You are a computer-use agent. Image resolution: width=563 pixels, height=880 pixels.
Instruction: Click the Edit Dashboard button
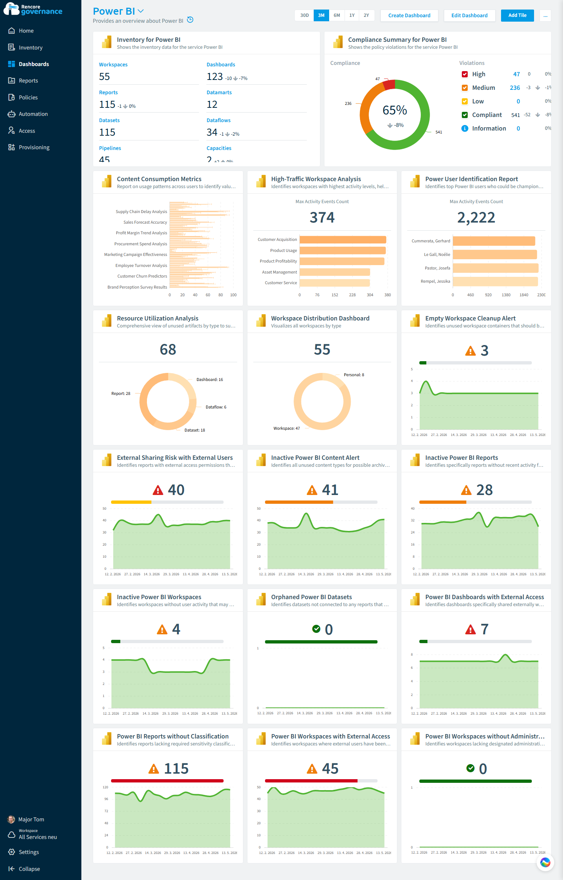point(469,15)
